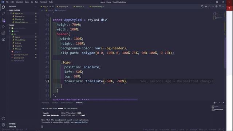
Task: Switch to the Problems panel tab
Action: 45,103
